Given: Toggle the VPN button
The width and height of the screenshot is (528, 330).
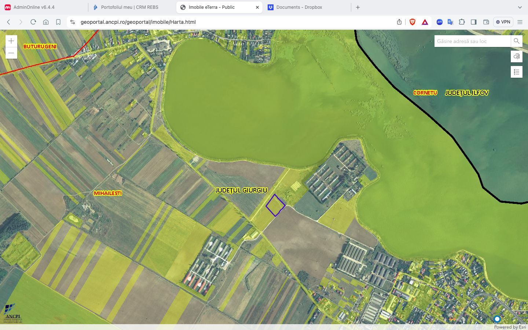Looking at the screenshot, I should click(x=503, y=22).
